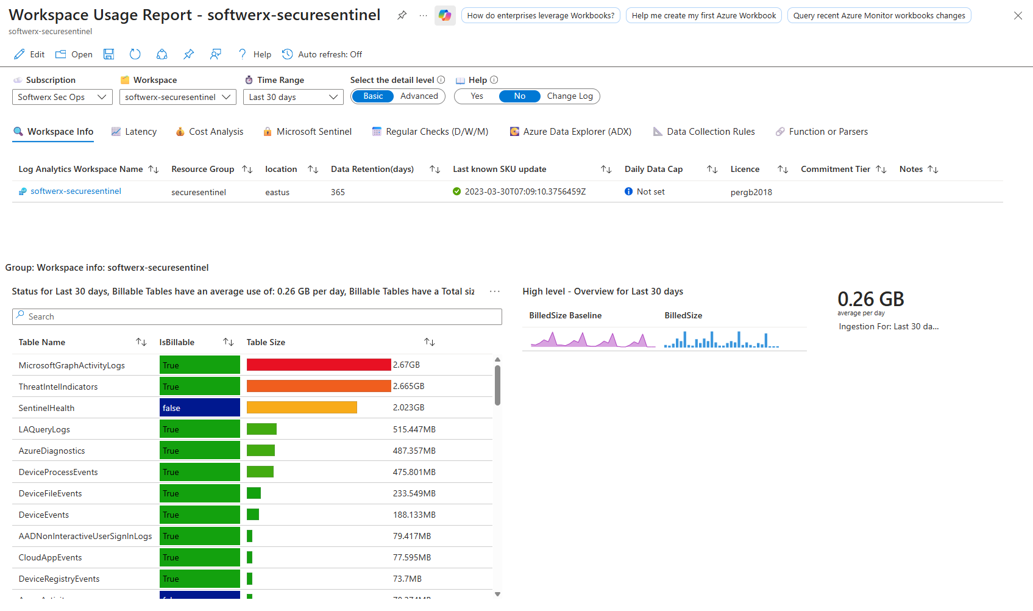Click the Open workbook icon
The image size is (1033, 611).
60,54
